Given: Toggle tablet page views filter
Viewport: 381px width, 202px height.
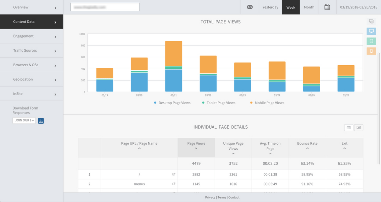Looking at the screenshot, I should pos(371,41).
